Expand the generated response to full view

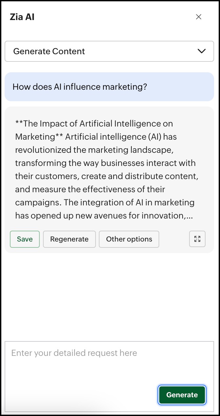click(197, 239)
